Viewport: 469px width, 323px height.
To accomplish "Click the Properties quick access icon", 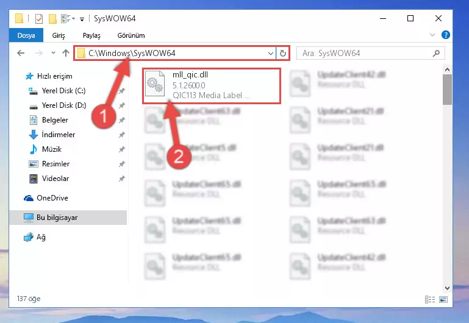I will tap(39, 19).
